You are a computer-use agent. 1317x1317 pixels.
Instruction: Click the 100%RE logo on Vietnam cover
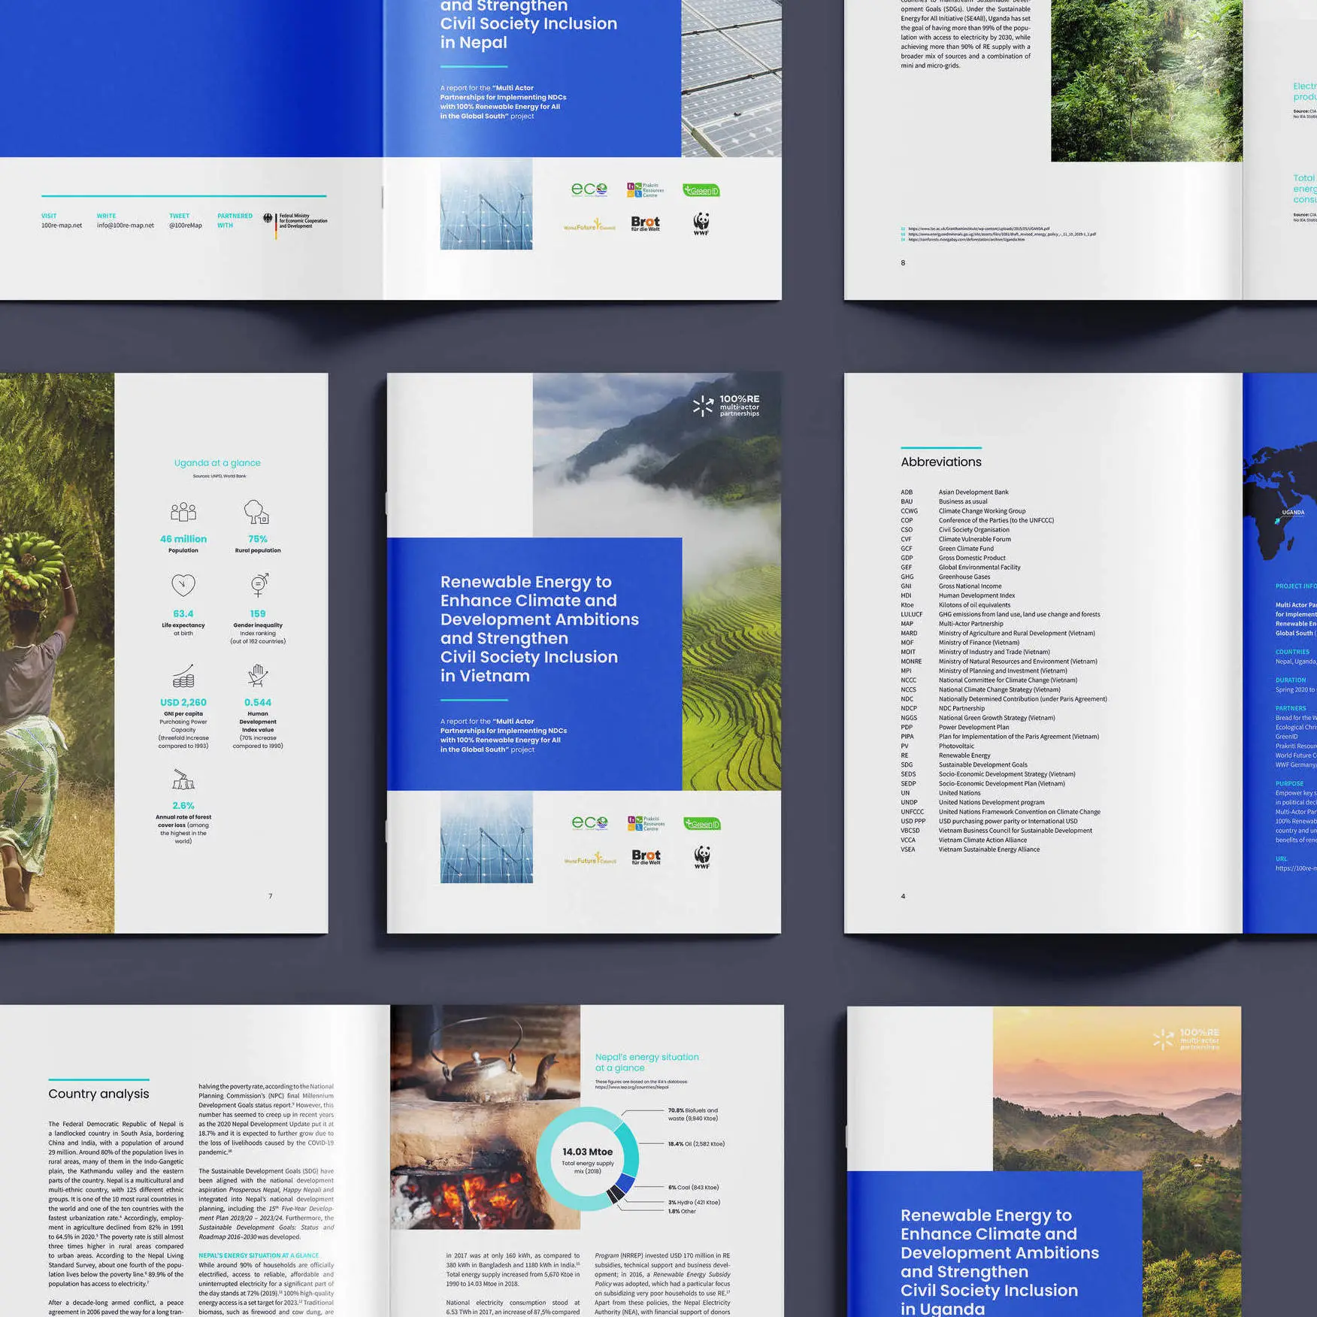pos(726,406)
